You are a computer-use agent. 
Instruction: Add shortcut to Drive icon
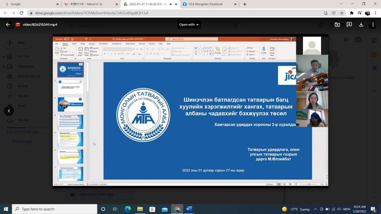point(337,25)
